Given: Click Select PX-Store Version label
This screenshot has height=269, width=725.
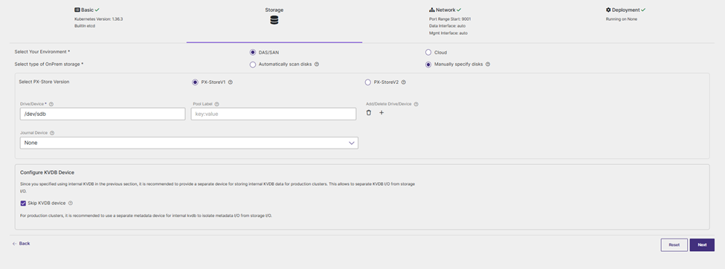Looking at the screenshot, I should (x=44, y=82).
